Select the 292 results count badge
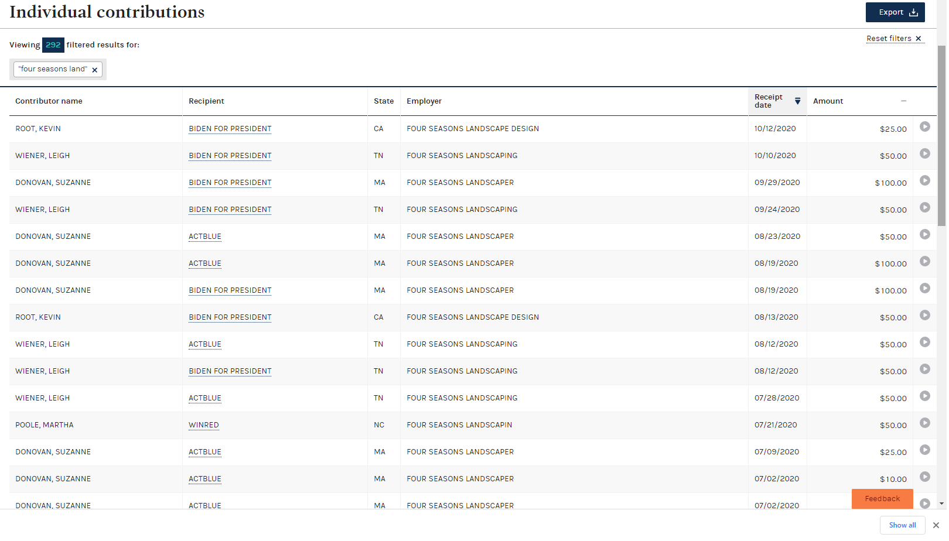 pyautogui.click(x=53, y=45)
